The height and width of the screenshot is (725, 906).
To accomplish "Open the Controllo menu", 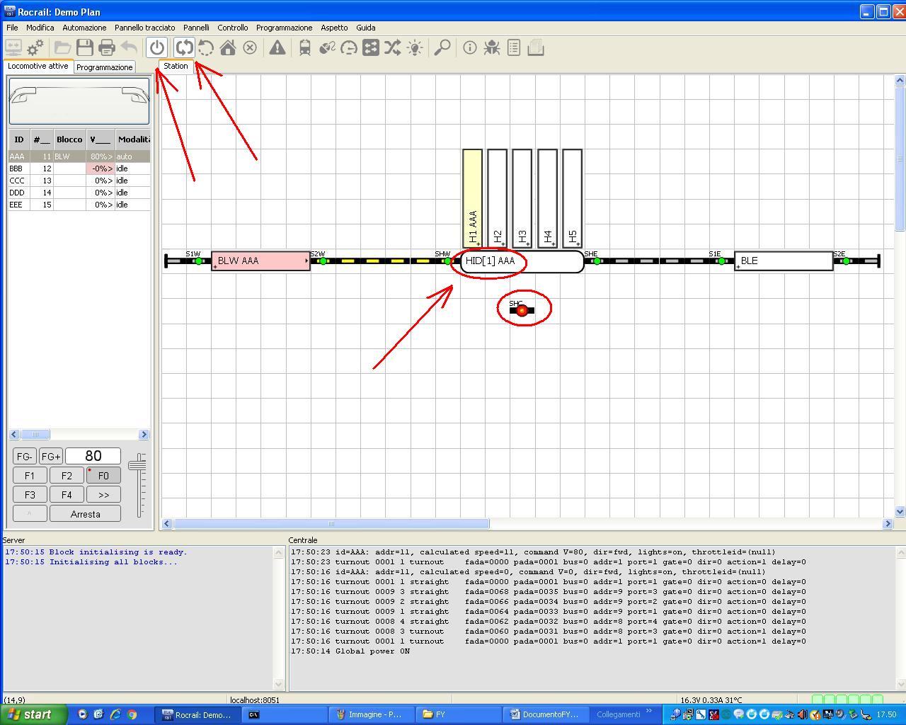I will (x=233, y=28).
